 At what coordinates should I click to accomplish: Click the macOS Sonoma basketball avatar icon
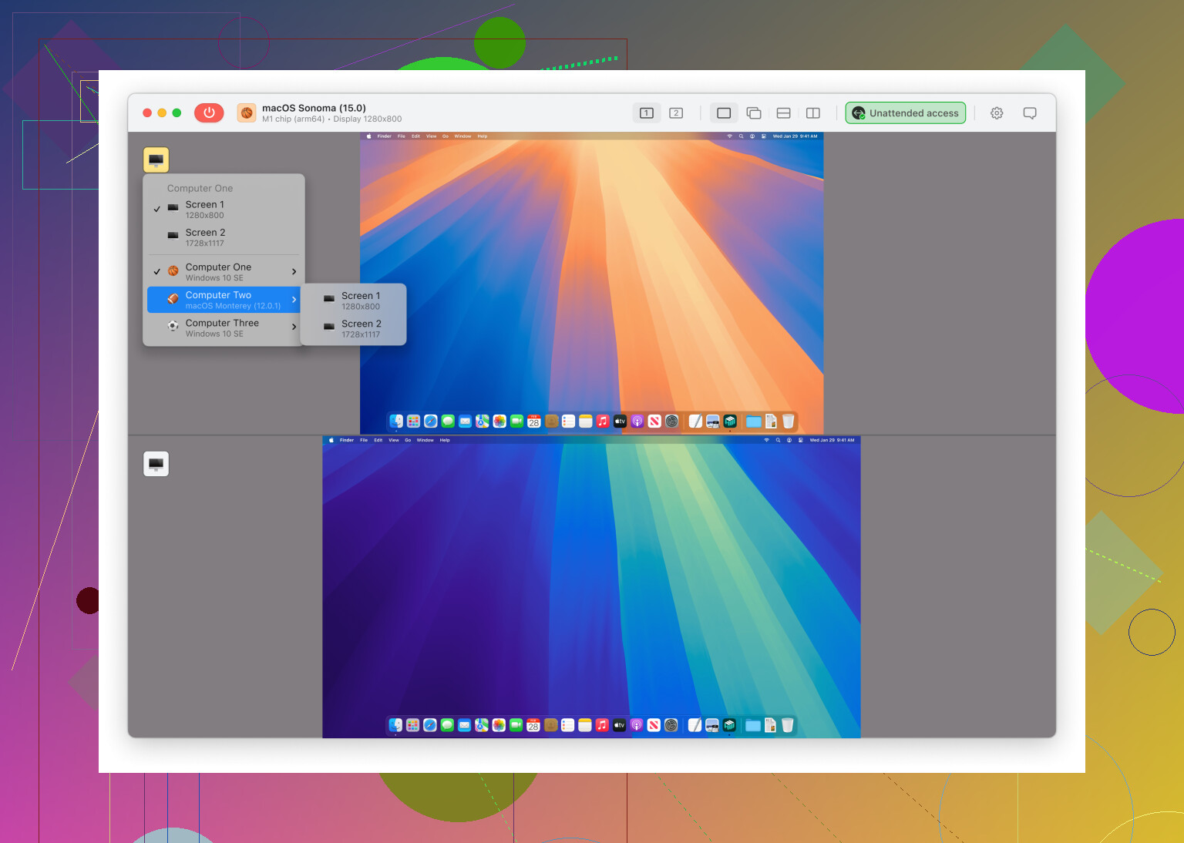pos(247,113)
